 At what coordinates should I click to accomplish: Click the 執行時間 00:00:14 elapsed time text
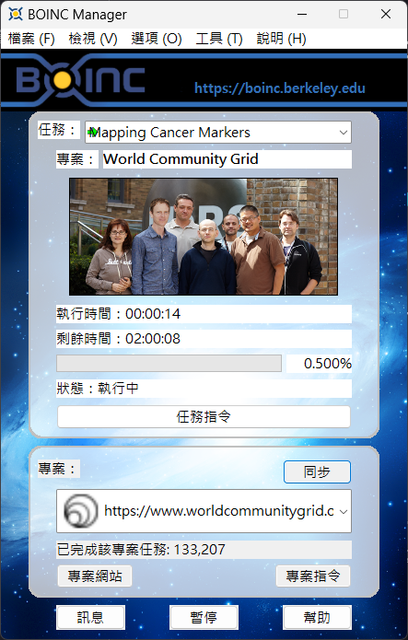coord(119,314)
